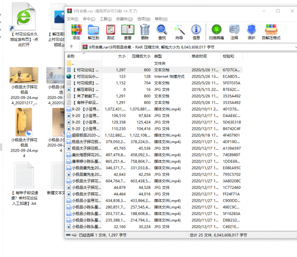Click the 添加 (Add) toolbar icon
The width and height of the screenshot is (297, 257).
76,32
